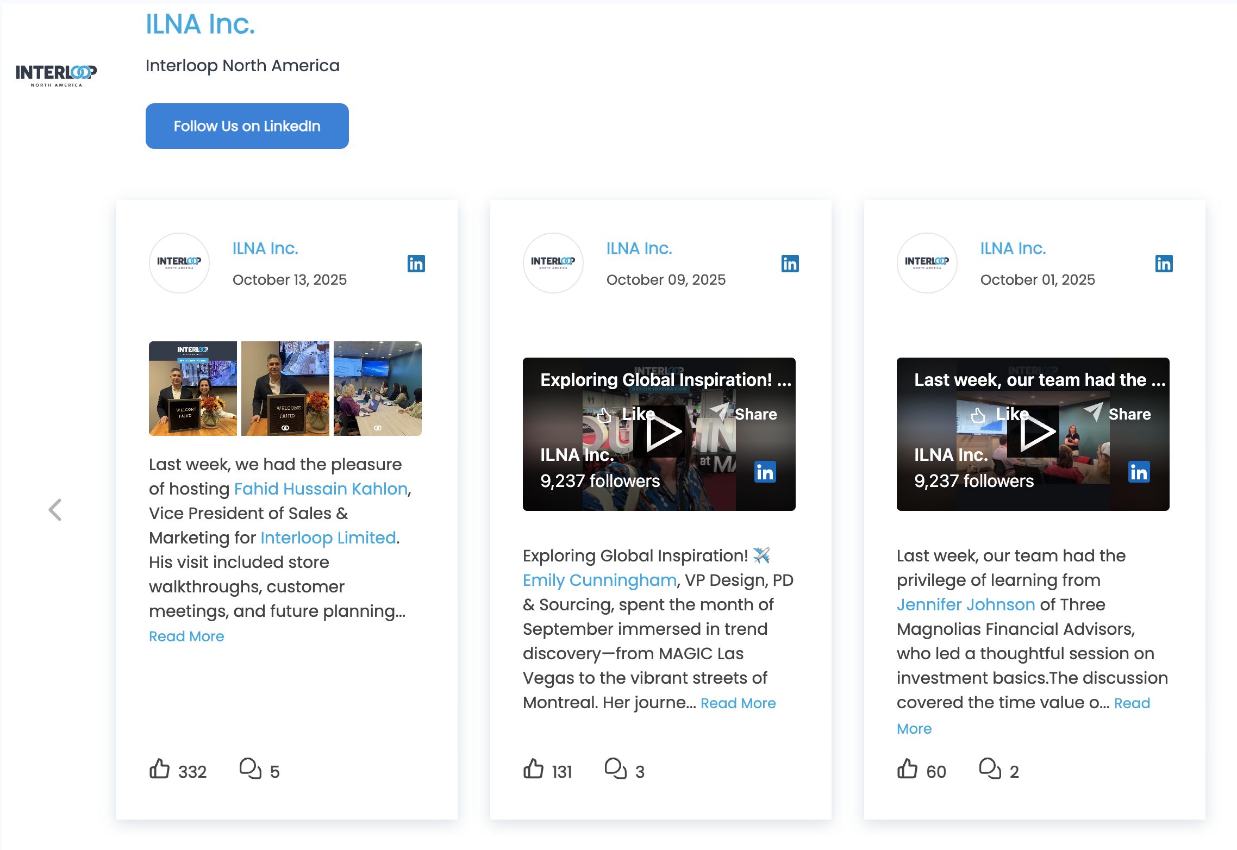
Task: Open comments via the speech bubble showing 3
Action: click(x=616, y=768)
